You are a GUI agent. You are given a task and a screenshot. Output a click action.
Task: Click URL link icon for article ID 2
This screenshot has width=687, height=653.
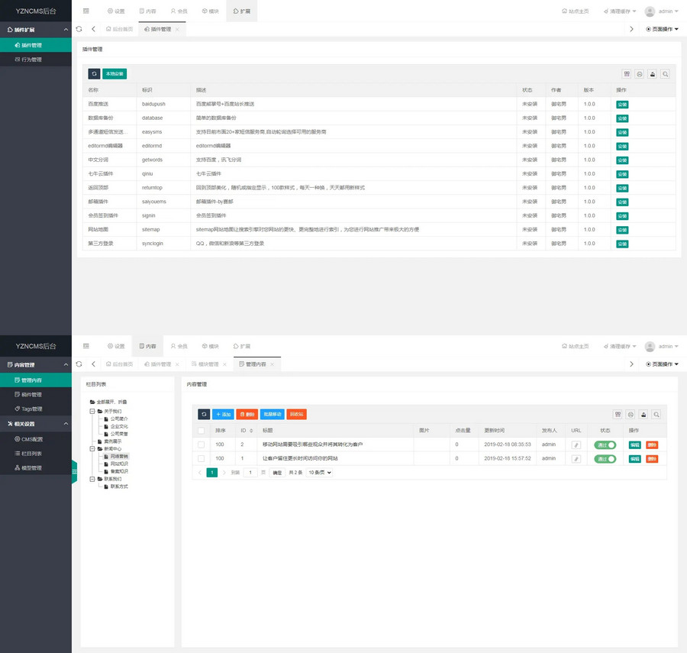pos(576,444)
